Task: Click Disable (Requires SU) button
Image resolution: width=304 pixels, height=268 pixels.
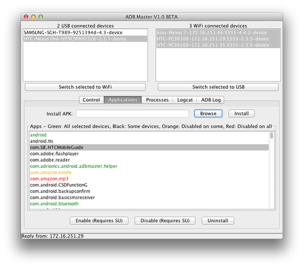Action: [165, 221]
